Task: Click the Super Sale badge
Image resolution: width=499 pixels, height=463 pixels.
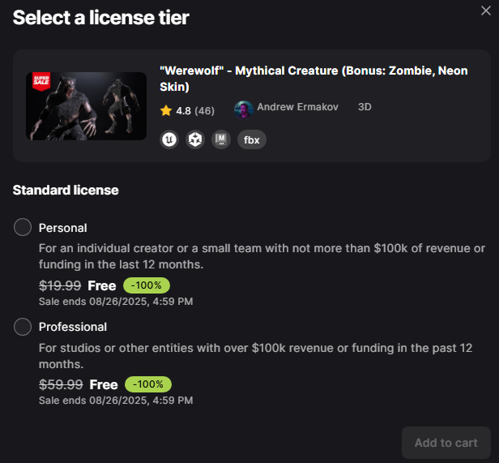Action: pos(41,81)
